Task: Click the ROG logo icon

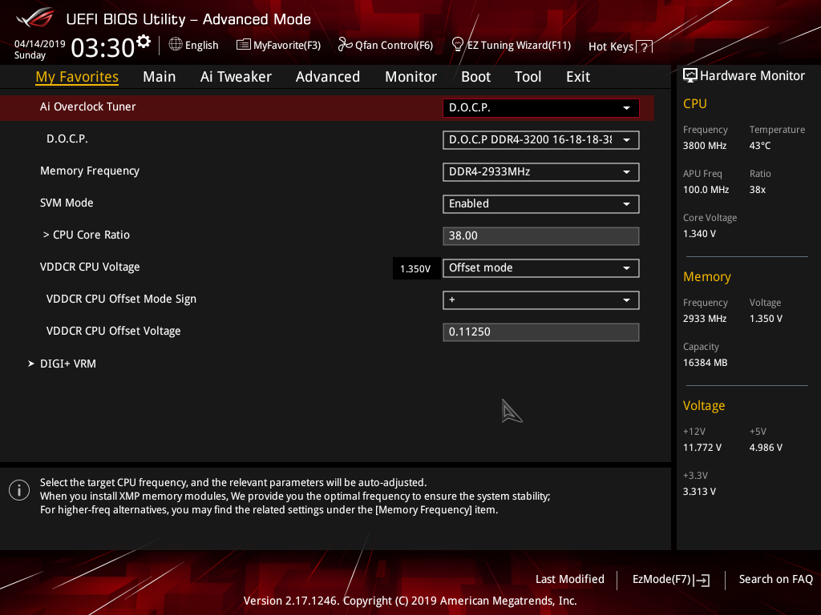Action: (34, 18)
